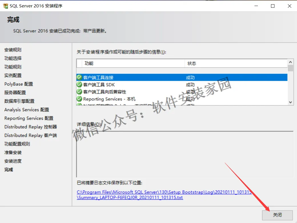
Task: Select 功能配置规则 step in sidebar
Action: (17, 144)
